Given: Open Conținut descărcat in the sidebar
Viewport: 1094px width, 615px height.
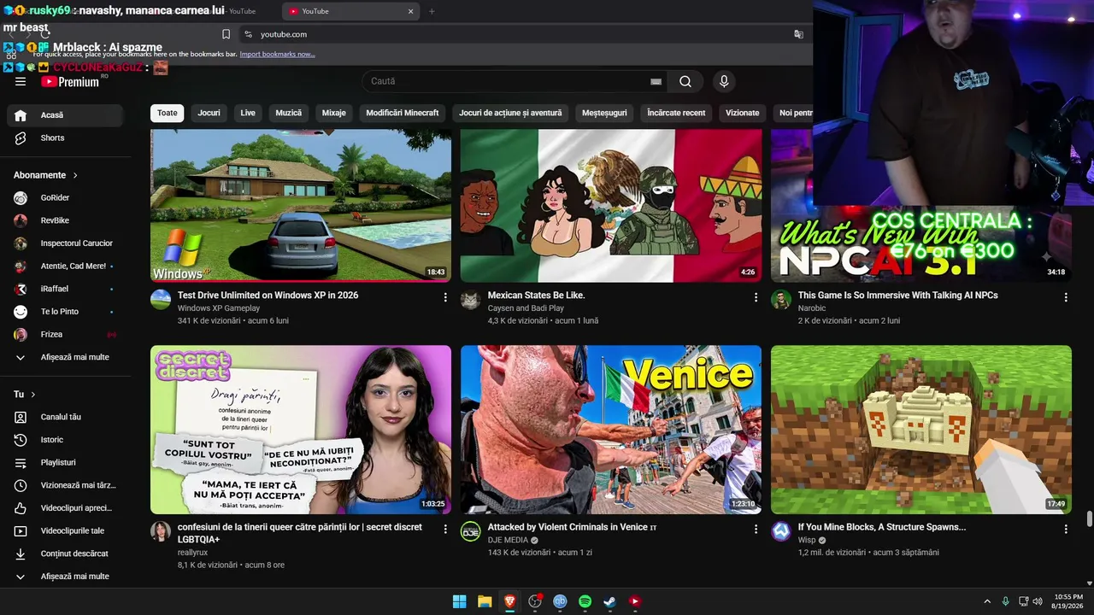Looking at the screenshot, I should [65, 553].
